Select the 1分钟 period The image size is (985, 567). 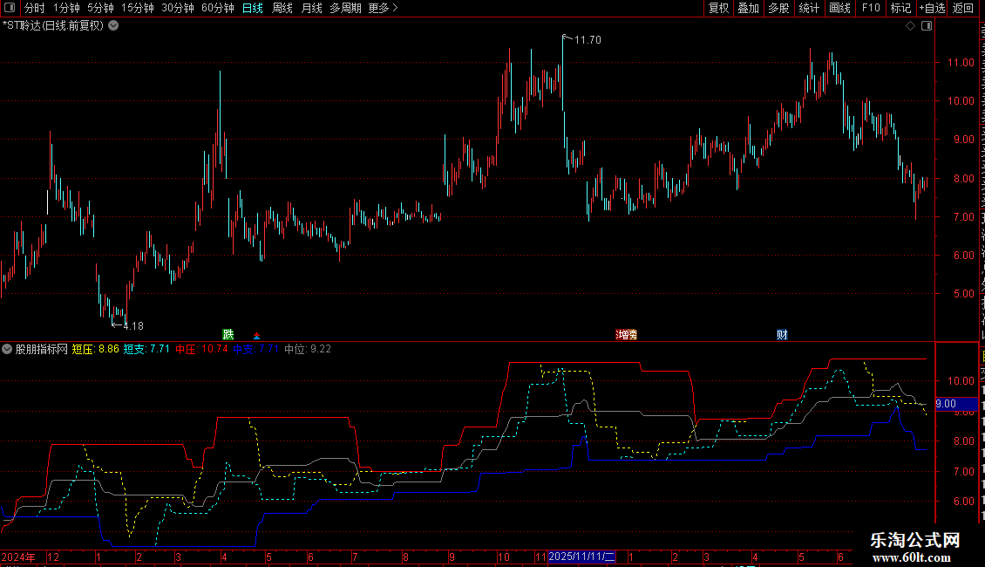pyautogui.click(x=66, y=8)
